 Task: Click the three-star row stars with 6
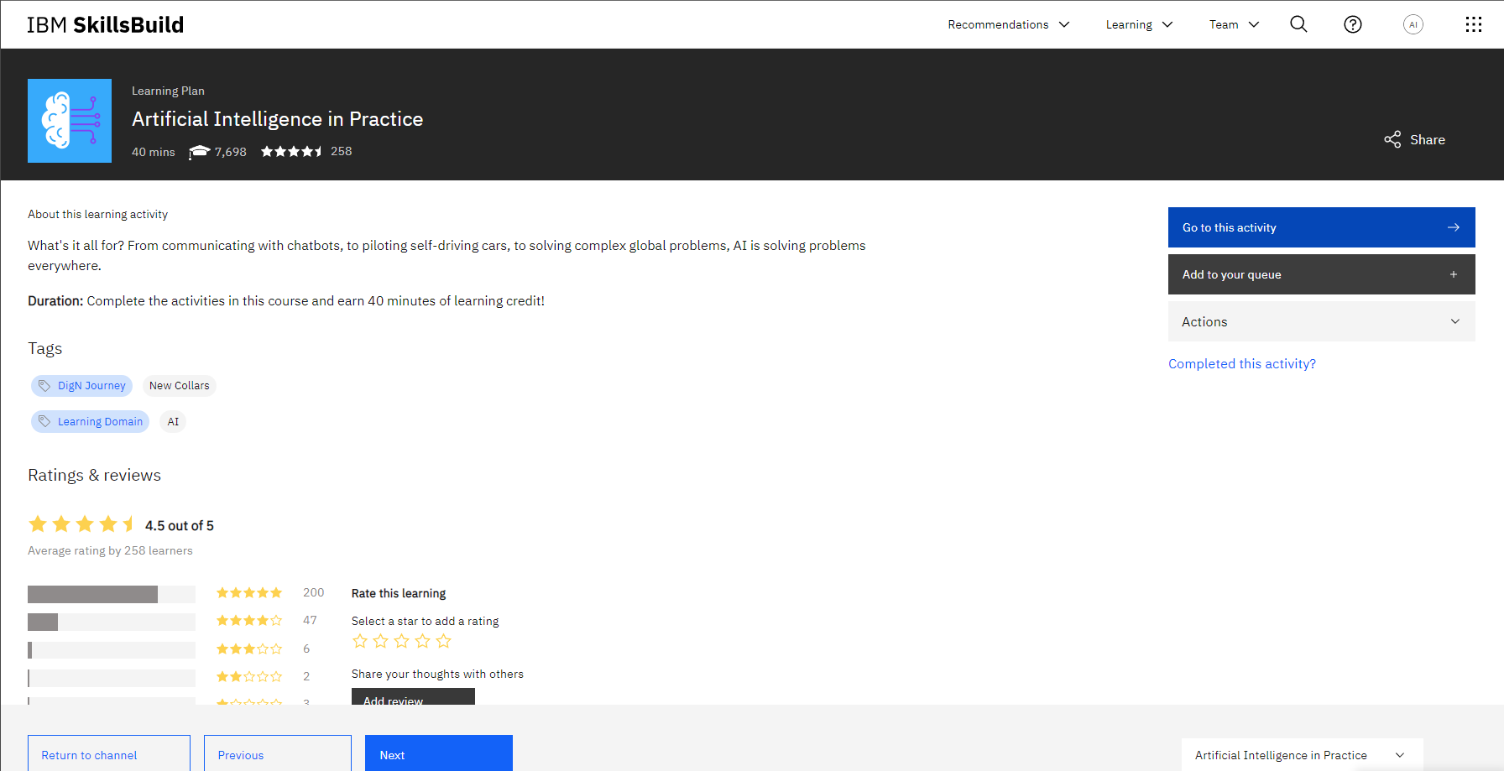pos(249,649)
